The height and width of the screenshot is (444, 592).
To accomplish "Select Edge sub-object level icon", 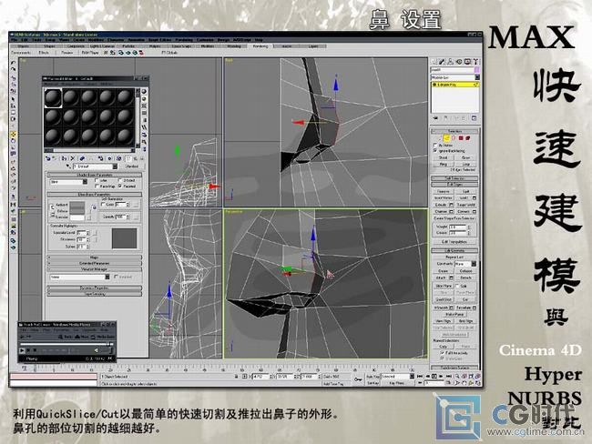I will point(447,138).
